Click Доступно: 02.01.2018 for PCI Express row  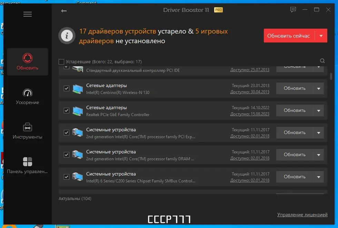click(250, 136)
